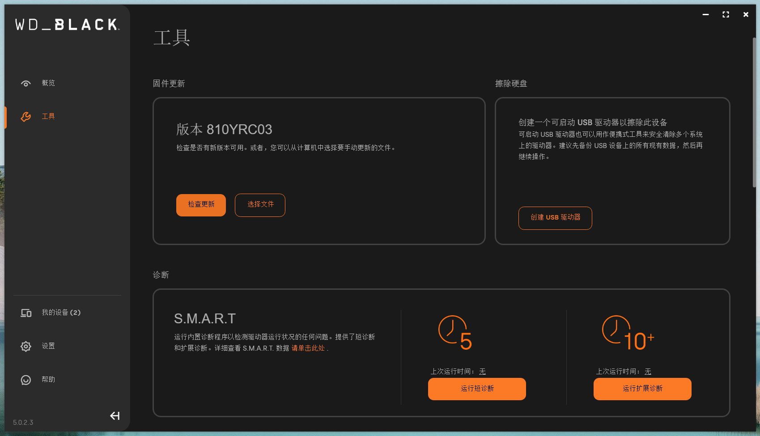Click the 诊断 section heading
The width and height of the screenshot is (760, 436).
click(161, 275)
